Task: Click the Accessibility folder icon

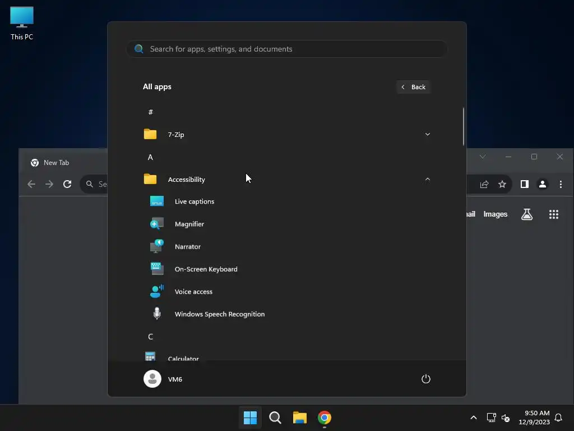Action: click(x=150, y=179)
